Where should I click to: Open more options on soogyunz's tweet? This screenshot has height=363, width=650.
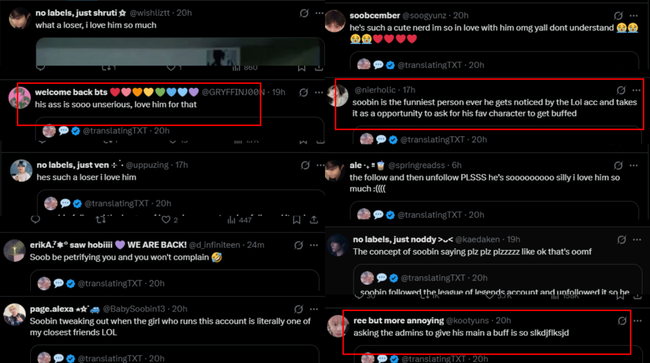(x=634, y=16)
